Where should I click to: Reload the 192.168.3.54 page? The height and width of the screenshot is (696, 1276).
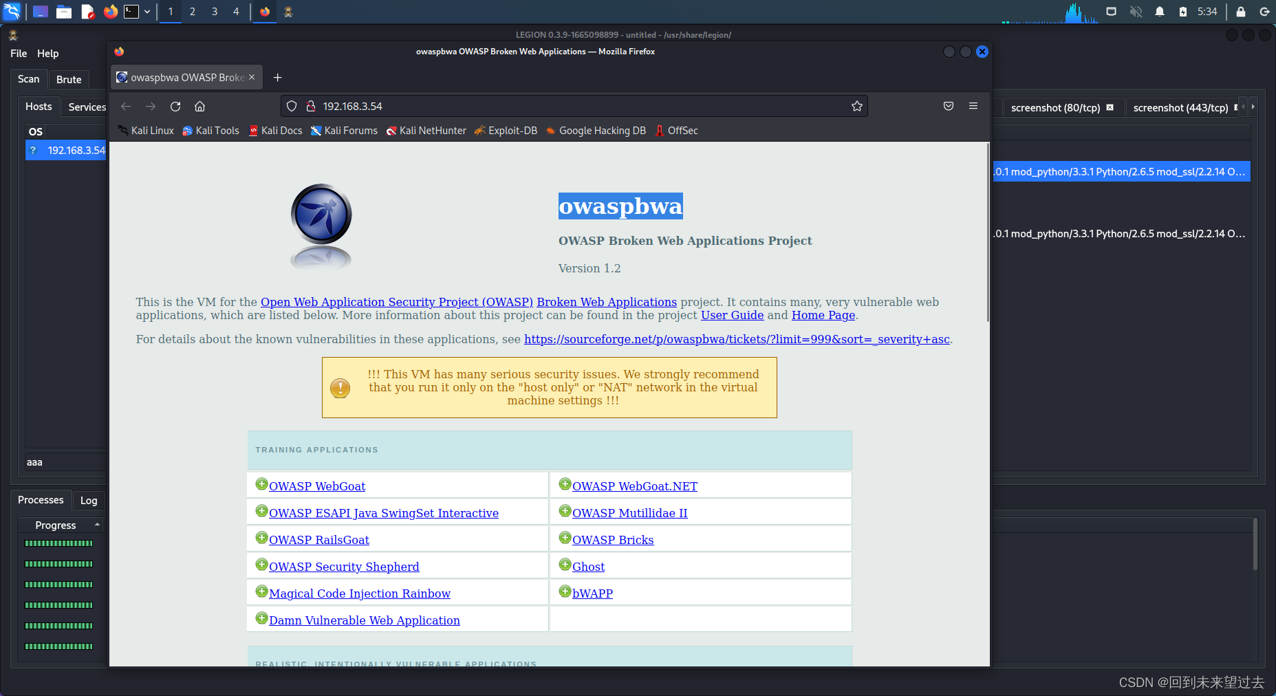tap(175, 106)
